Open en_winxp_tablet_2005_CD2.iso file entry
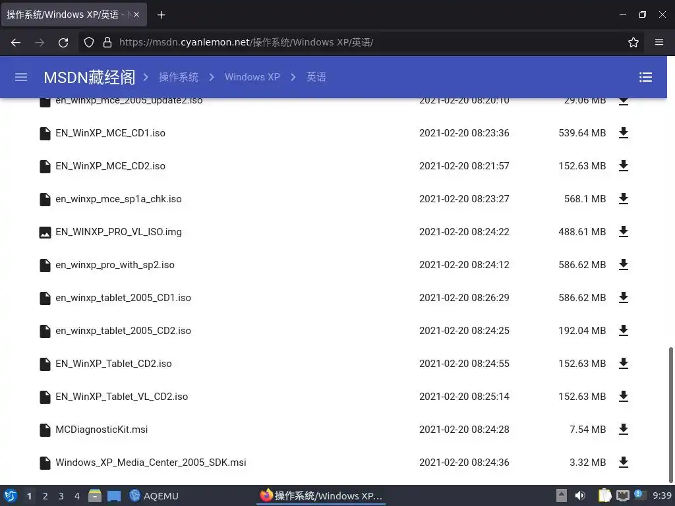This screenshot has width=675, height=506. [x=123, y=331]
